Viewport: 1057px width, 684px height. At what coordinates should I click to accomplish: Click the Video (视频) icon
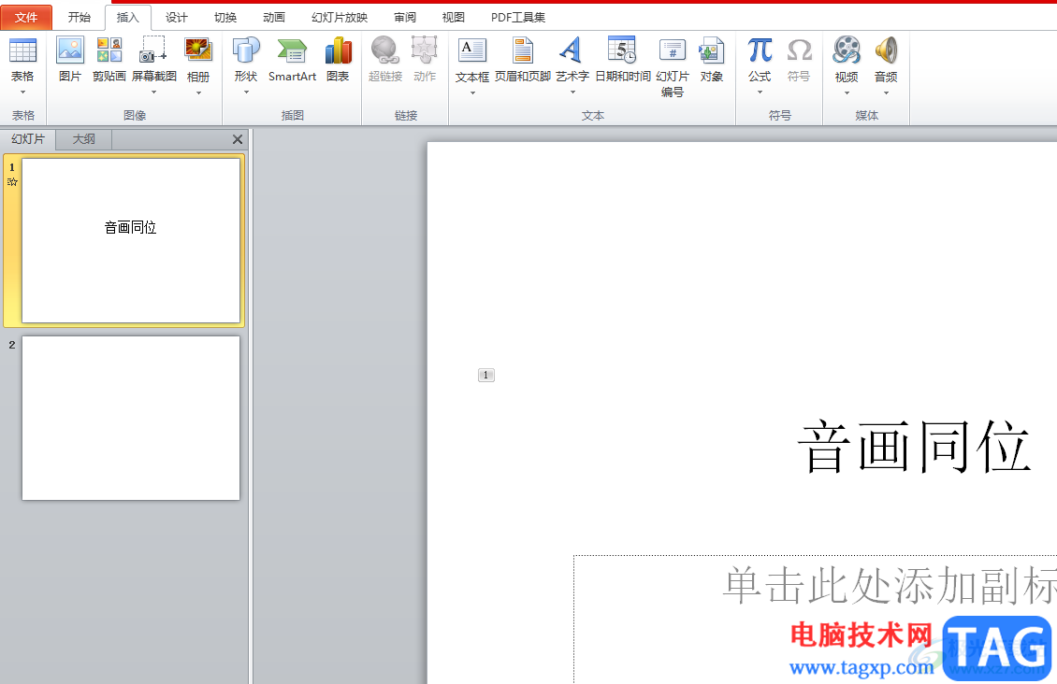coord(847,50)
